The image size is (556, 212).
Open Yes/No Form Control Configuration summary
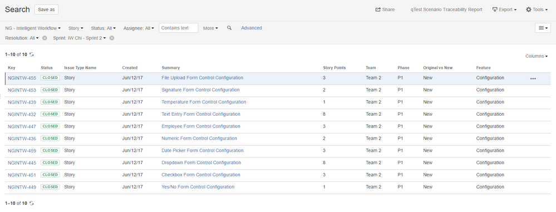[x=198, y=187]
